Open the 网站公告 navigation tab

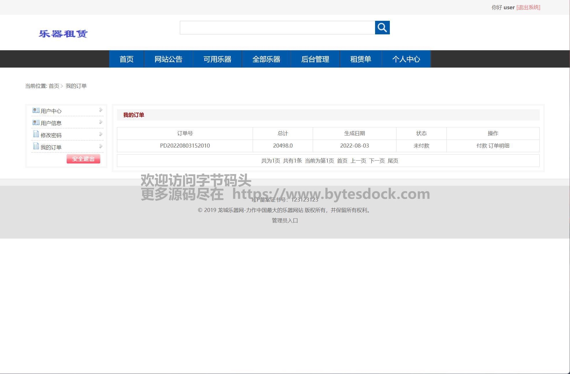coord(168,59)
